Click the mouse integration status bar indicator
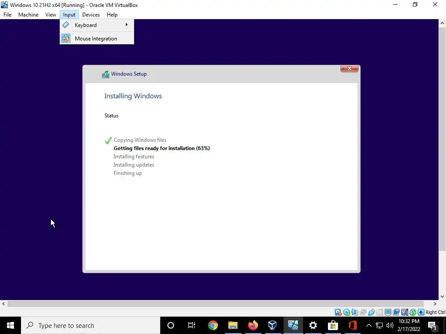This screenshot has width=446, height=334. pos(412,312)
